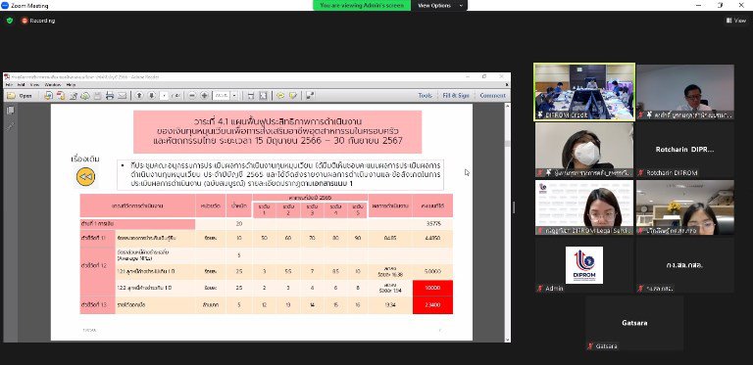Go to previous page with up arrow
Screen dimensions: 753x365
(139, 96)
